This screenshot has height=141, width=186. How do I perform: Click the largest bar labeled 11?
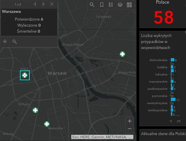(173, 99)
